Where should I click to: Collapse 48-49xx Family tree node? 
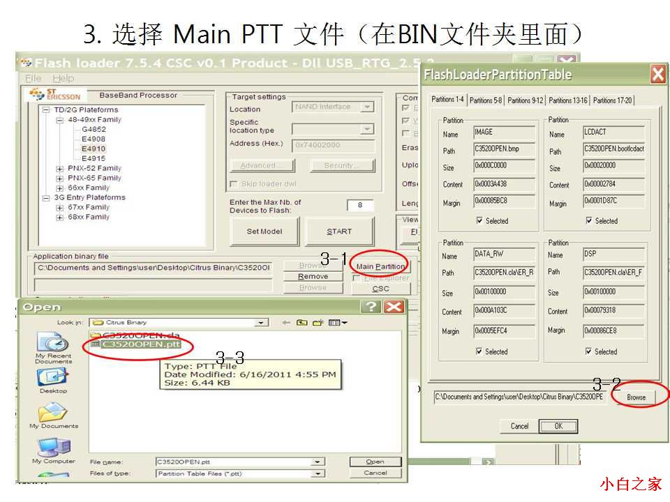pyautogui.click(x=59, y=121)
